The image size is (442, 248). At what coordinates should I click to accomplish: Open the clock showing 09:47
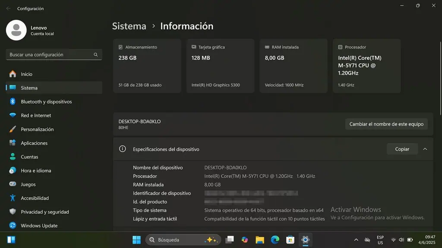(426, 240)
